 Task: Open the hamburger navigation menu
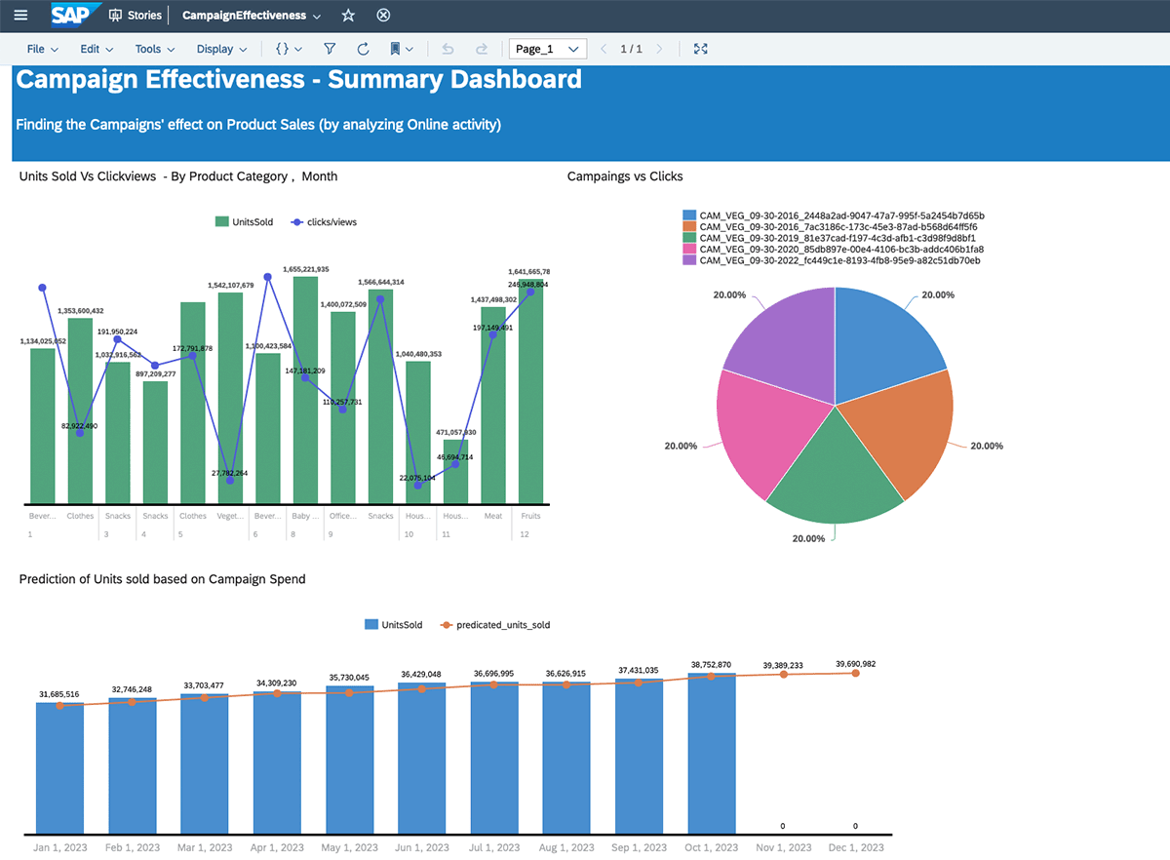(20, 16)
